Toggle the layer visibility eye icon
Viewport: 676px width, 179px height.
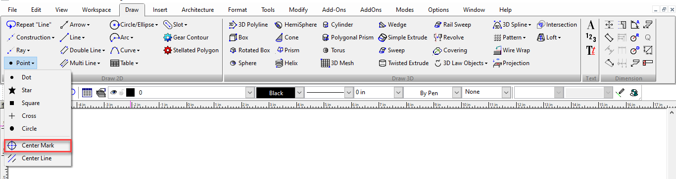[x=114, y=92]
